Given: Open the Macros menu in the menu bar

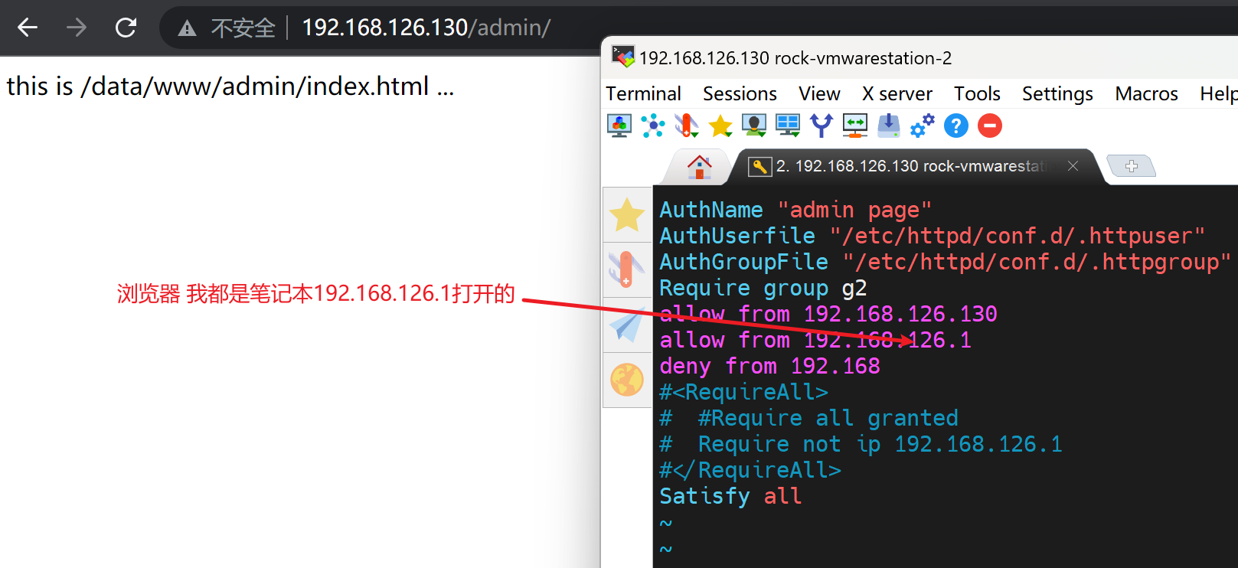Looking at the screenshot, I should pos(1146,93).
